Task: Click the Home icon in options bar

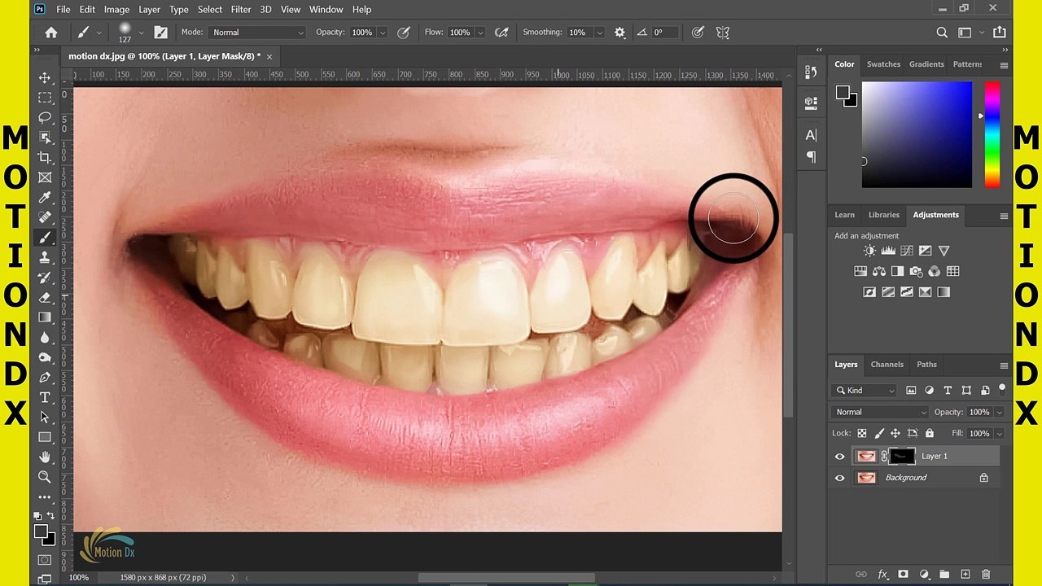Action: [51, 33]
